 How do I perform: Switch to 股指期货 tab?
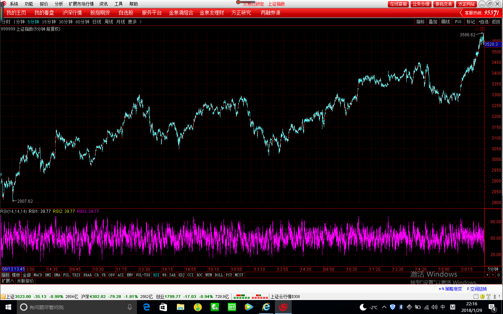point(100,13)
